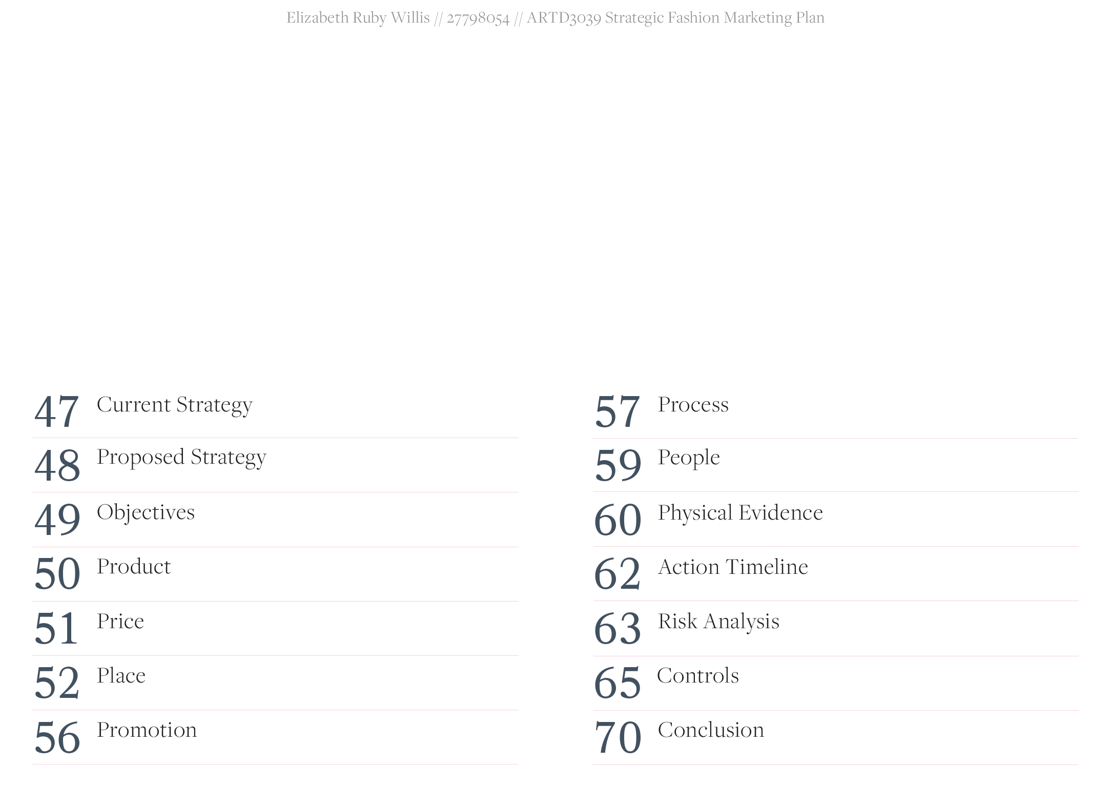Click page number 50
Screen dimensions: 1110x785
click(x=57, y=574)
